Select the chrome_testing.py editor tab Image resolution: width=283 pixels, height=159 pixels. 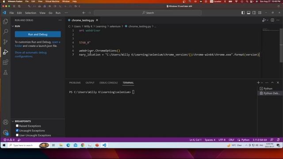click(x=83, y=20)
